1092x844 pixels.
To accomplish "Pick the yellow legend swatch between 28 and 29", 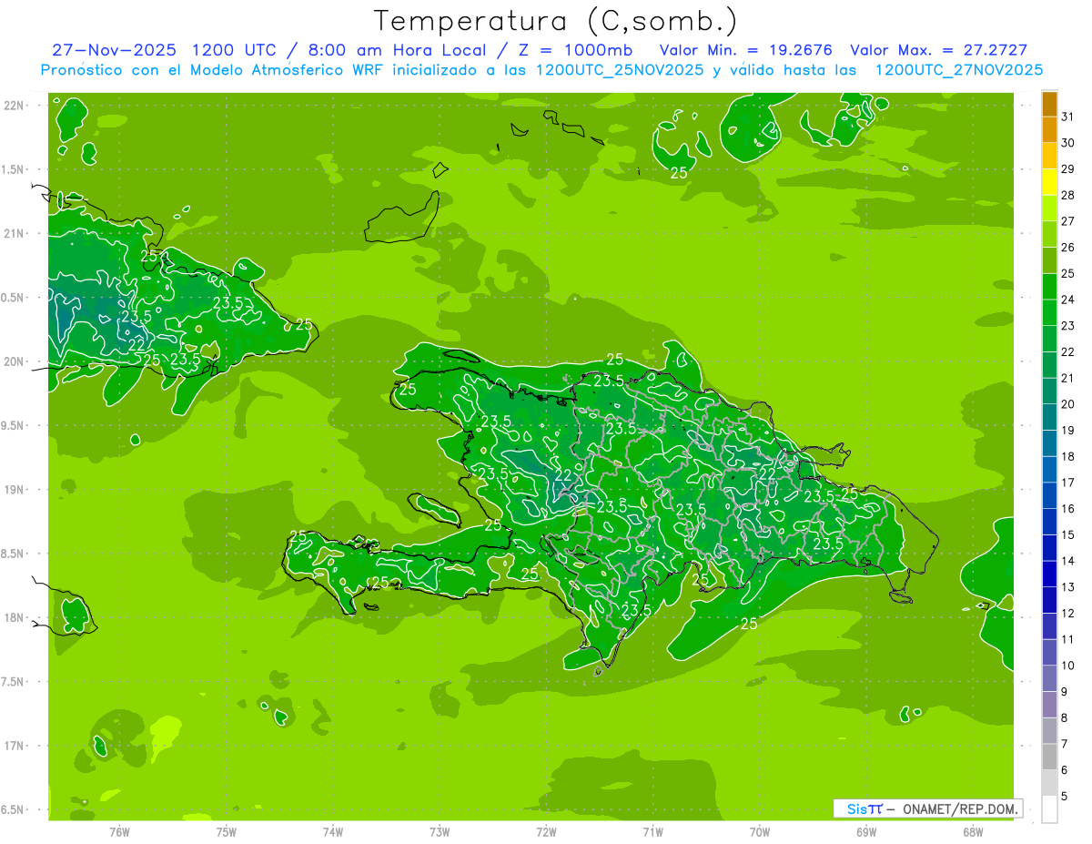I will (x=1049, y=182).
